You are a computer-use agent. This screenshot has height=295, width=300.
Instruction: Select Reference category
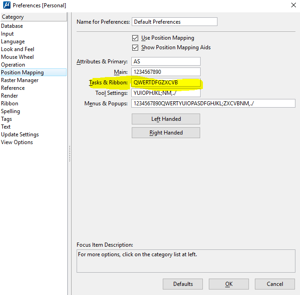tap(13, 88)
